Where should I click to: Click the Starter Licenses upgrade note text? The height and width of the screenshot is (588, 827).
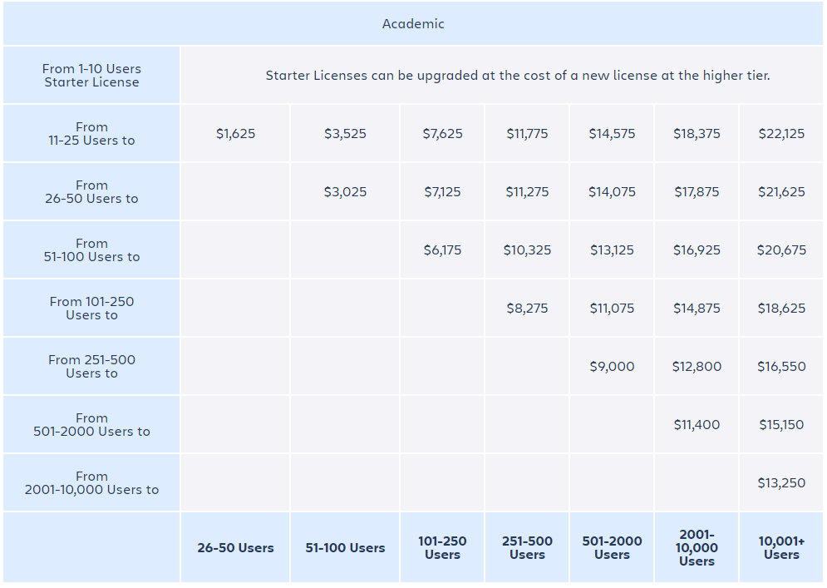(517, 76)
